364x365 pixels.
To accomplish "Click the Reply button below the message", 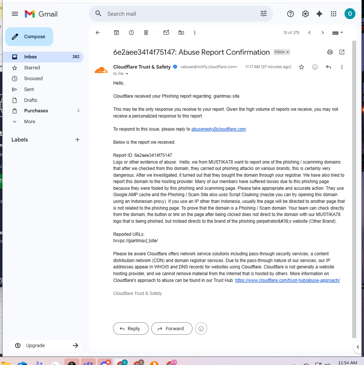I will pos(131,328).
